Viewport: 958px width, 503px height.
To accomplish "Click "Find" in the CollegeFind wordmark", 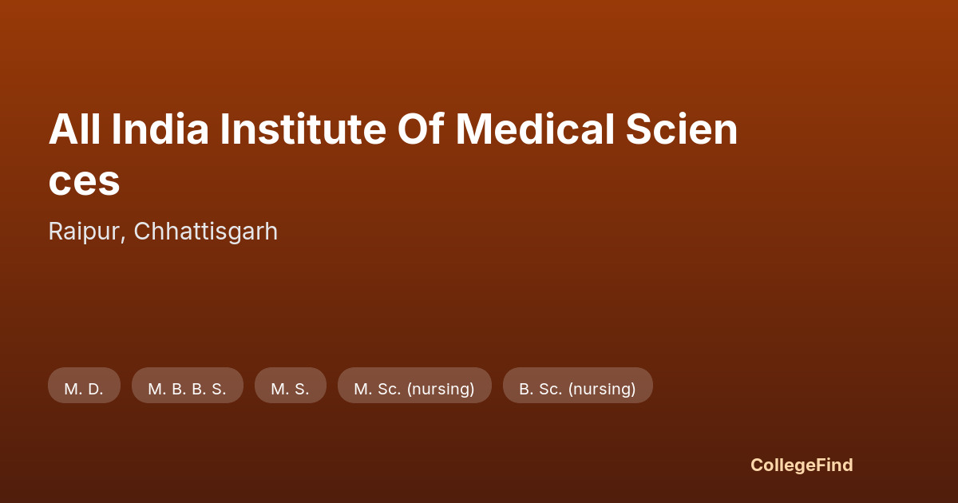I will tap(834, 465).
